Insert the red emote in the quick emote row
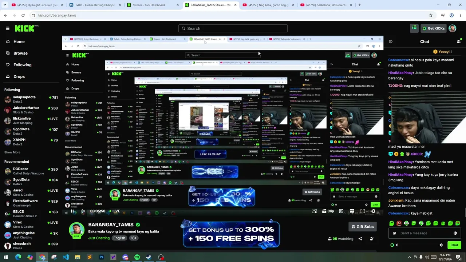 (x=399, y=223)
